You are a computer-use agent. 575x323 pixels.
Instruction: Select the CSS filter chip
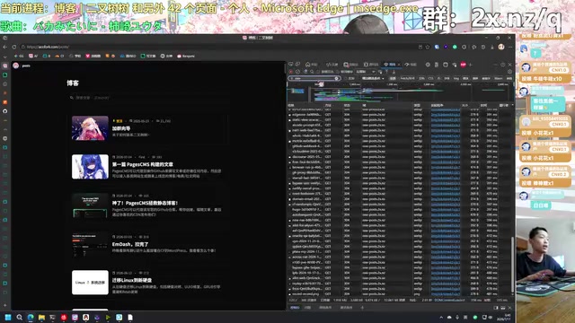pyautogui.click(x=430, y=78)
